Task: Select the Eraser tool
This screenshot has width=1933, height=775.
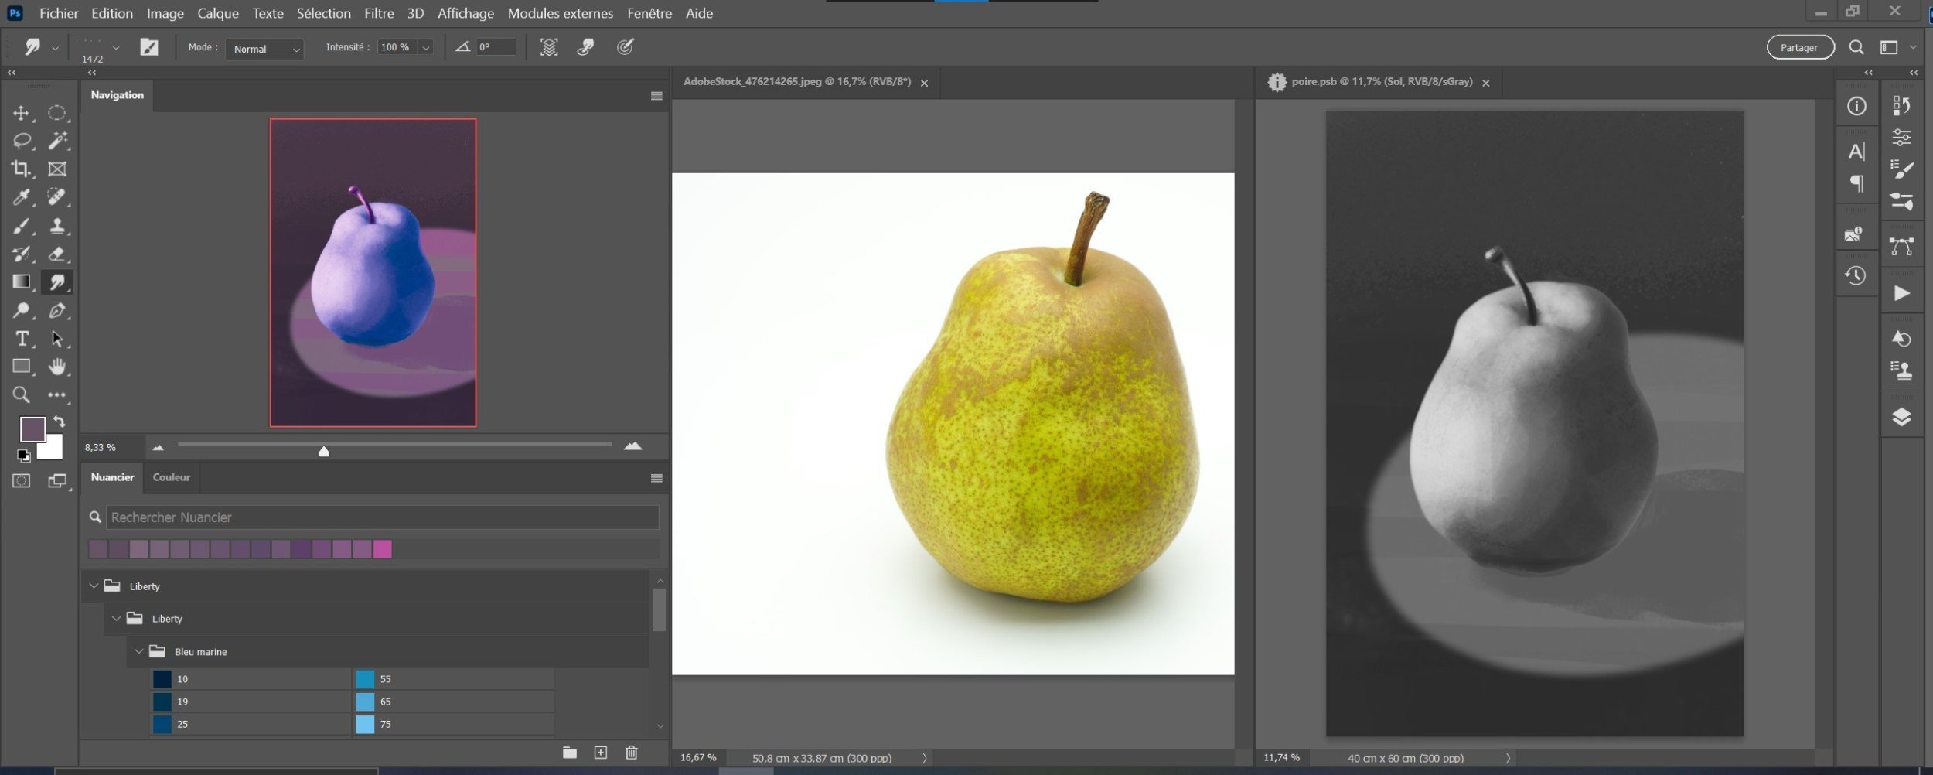Action: tap(56, 254)
